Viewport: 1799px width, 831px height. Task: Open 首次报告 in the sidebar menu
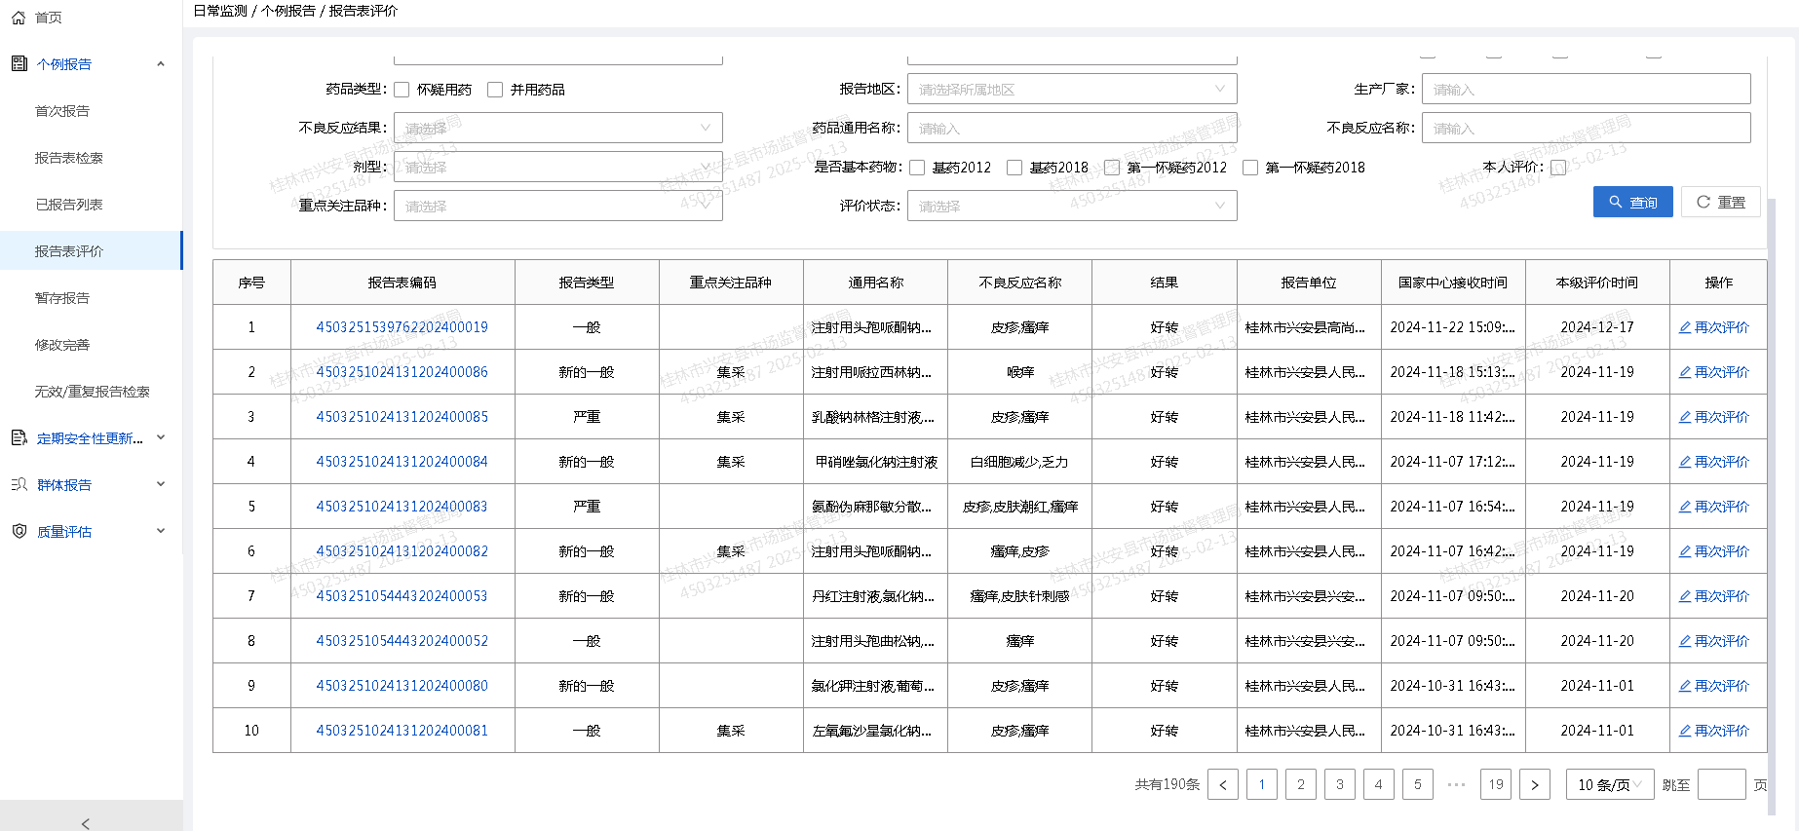point(62,111)
